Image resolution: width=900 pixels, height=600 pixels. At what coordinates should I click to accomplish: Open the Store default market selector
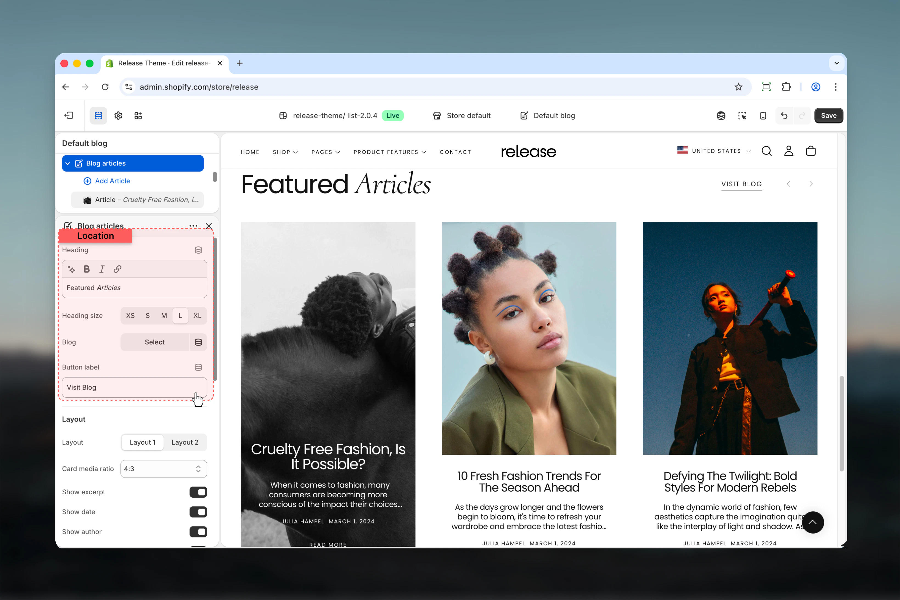pyautogui.click(x=461, y=116)
